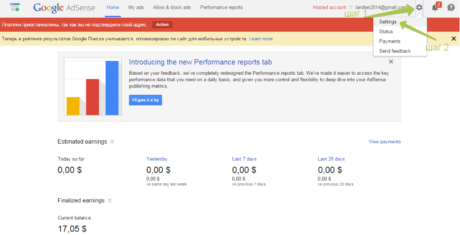Dismiss the yellow notification bar
This screenshot has height=235, width=460.
(x=454, y=38)
